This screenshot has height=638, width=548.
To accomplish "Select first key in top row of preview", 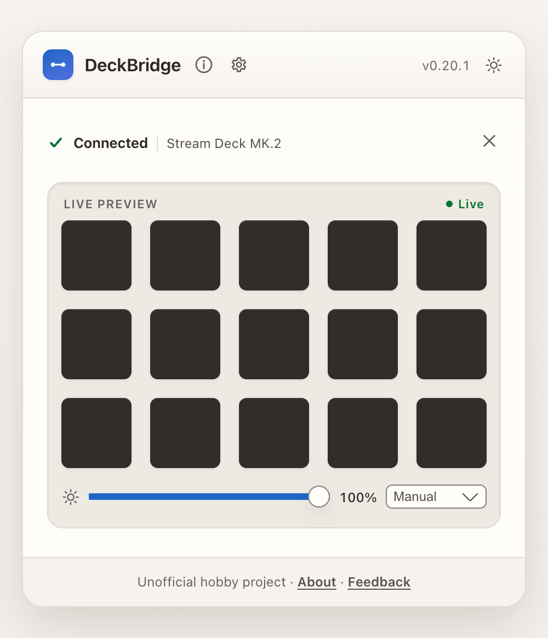I will [x=96, y=255].
